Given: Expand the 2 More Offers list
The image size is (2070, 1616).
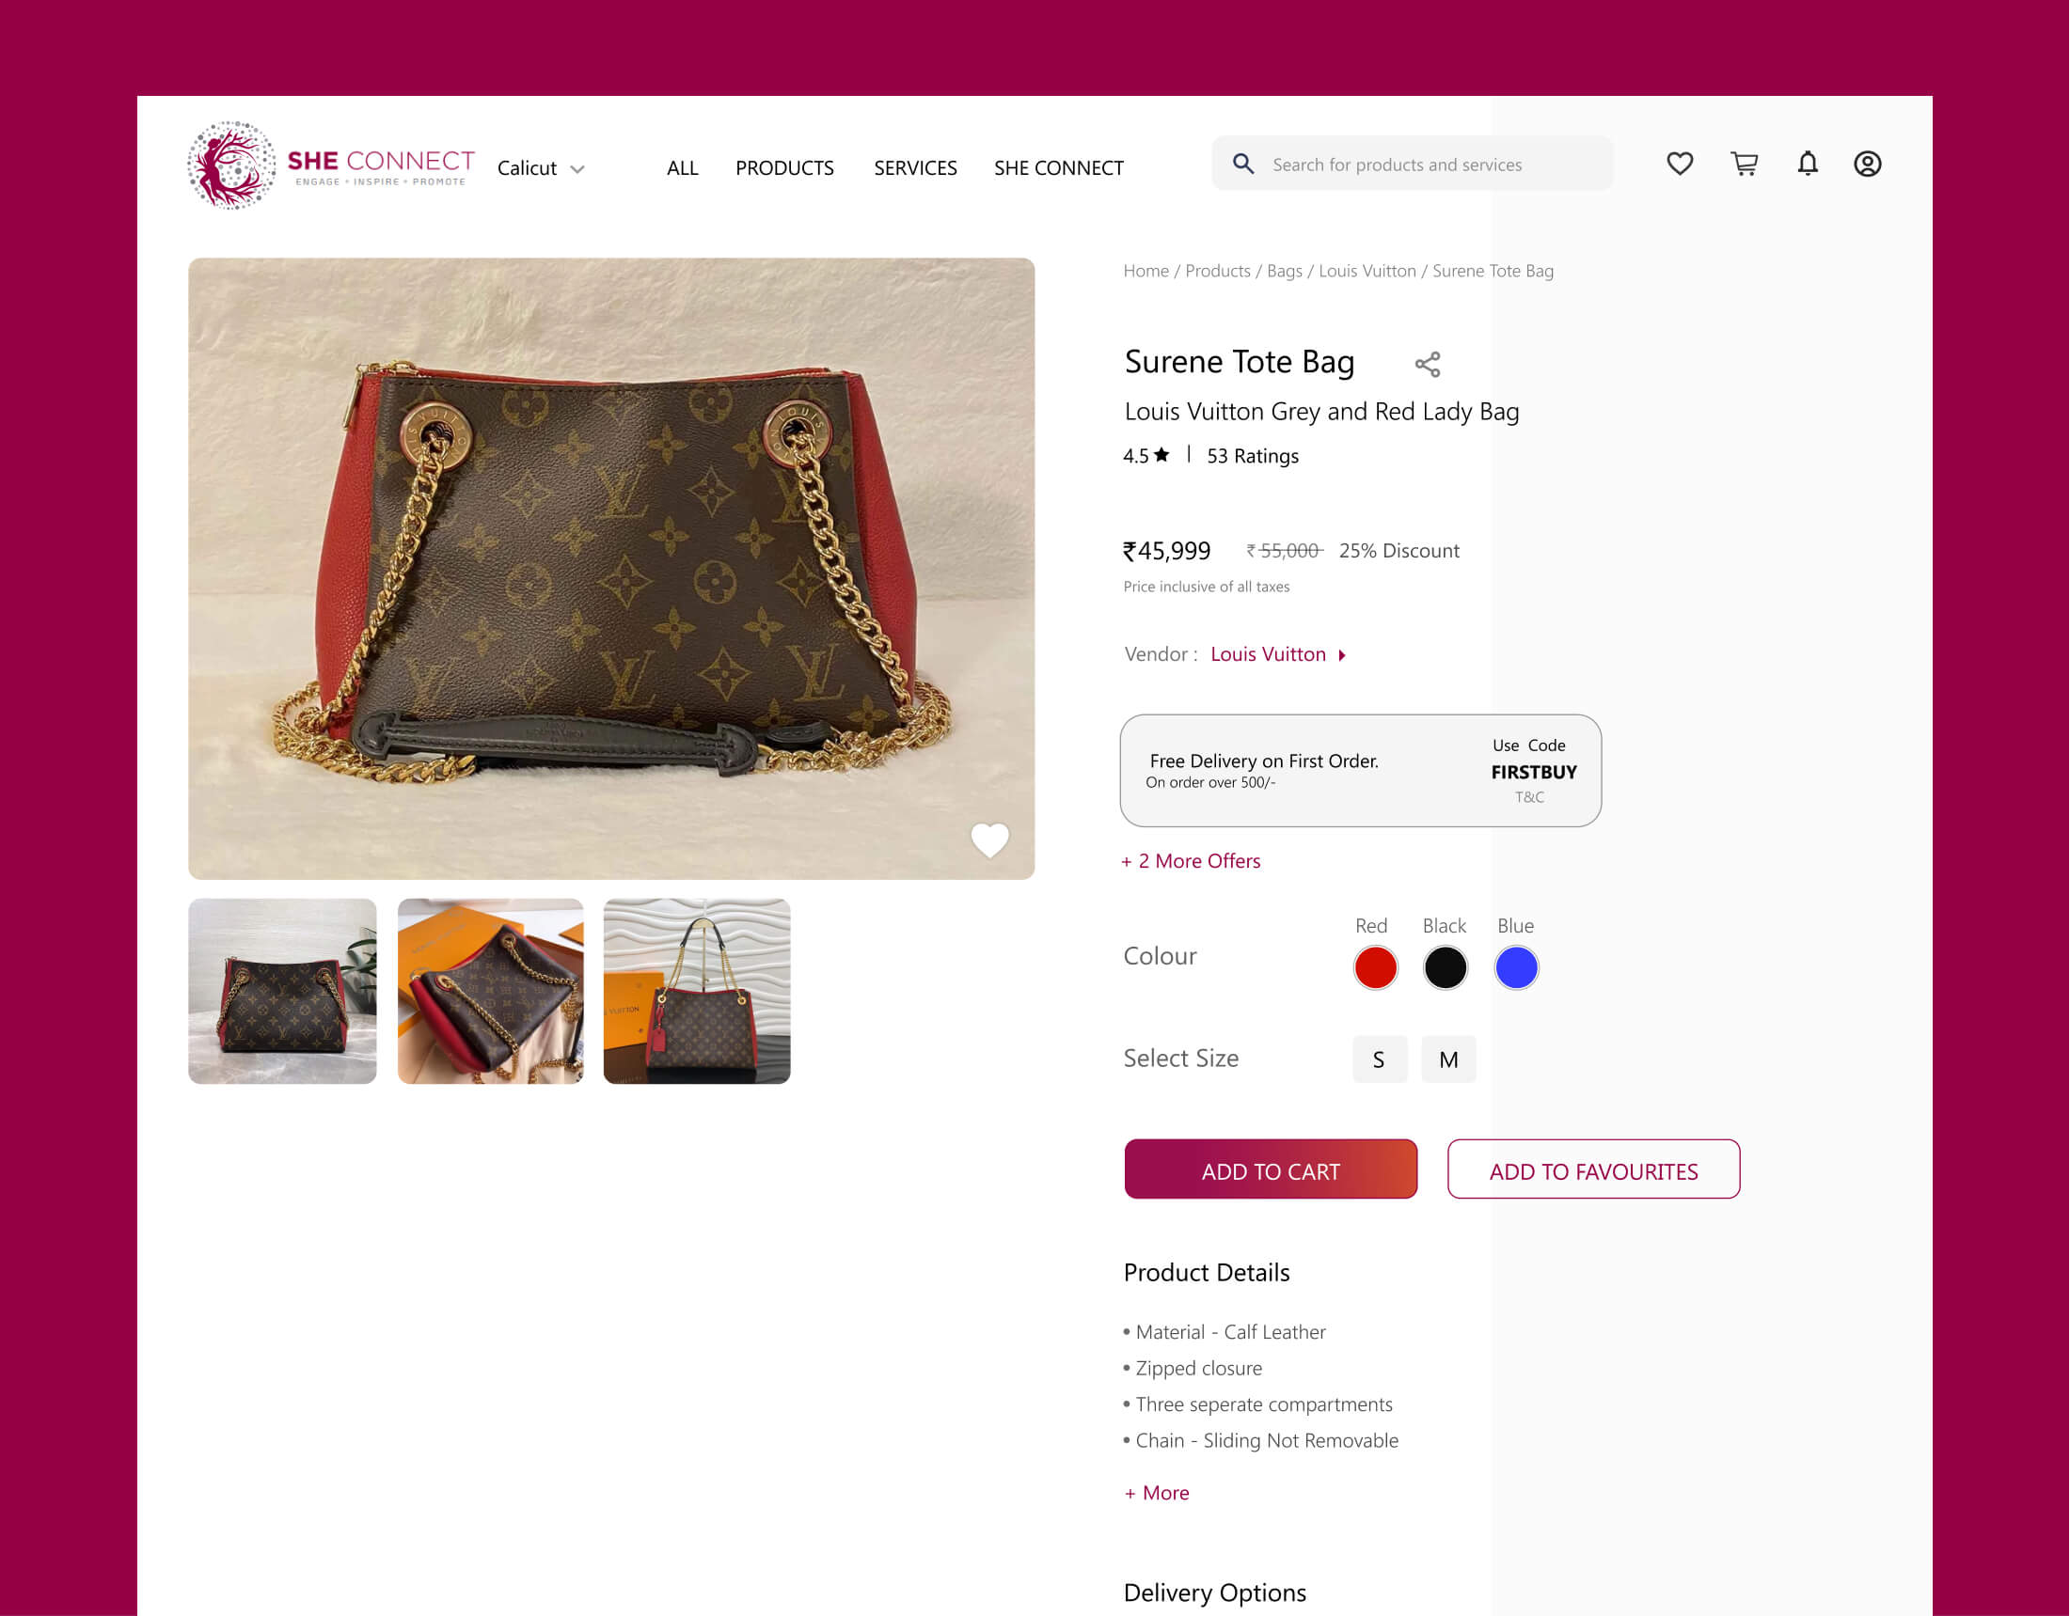Looking at the screenshot, I should [1192, 861].
